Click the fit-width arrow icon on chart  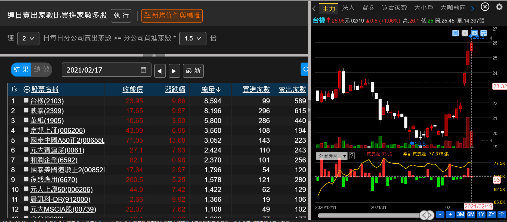coord(455,33)
